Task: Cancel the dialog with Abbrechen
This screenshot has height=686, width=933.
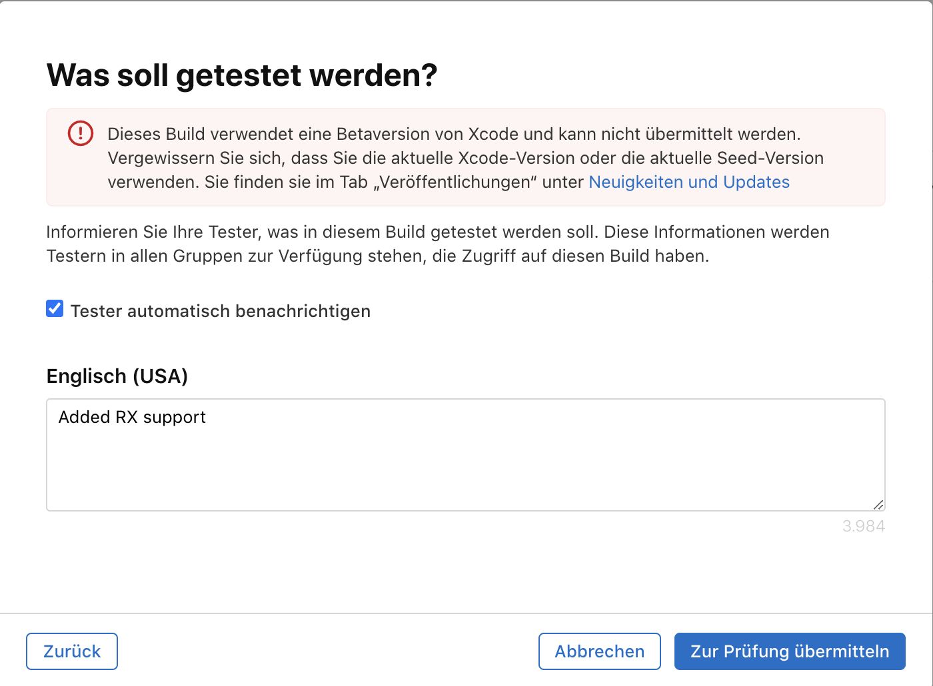Action: (x=600, y=651)
